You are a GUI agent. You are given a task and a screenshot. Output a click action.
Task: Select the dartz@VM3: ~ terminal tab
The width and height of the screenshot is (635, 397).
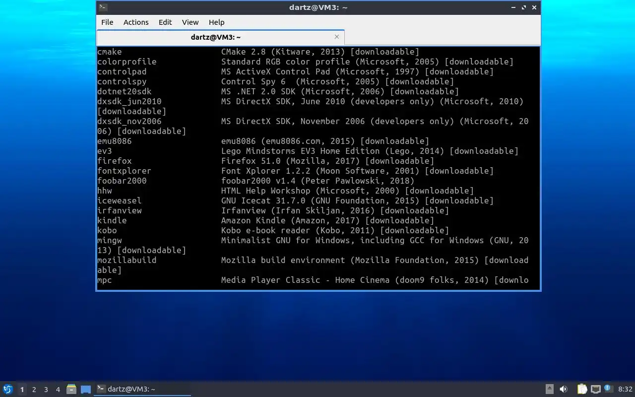[x=220, y=37]
